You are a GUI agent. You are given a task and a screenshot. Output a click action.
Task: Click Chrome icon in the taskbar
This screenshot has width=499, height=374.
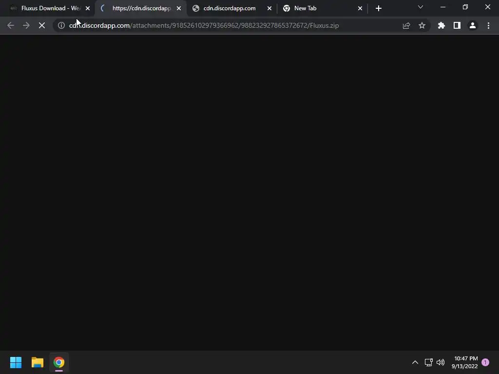pos(59,362)
